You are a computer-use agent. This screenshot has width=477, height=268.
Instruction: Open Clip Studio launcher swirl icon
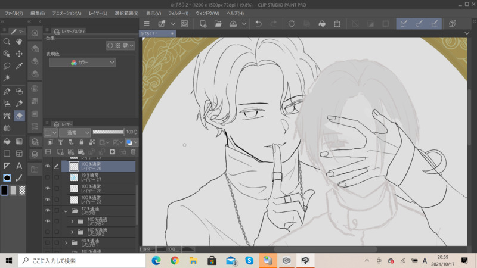point(184,24)
